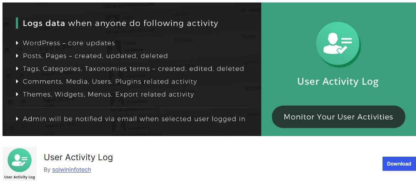Click the Themes, Widgets, Menus, Export line

pyautogui.click(x=108, y=94)
